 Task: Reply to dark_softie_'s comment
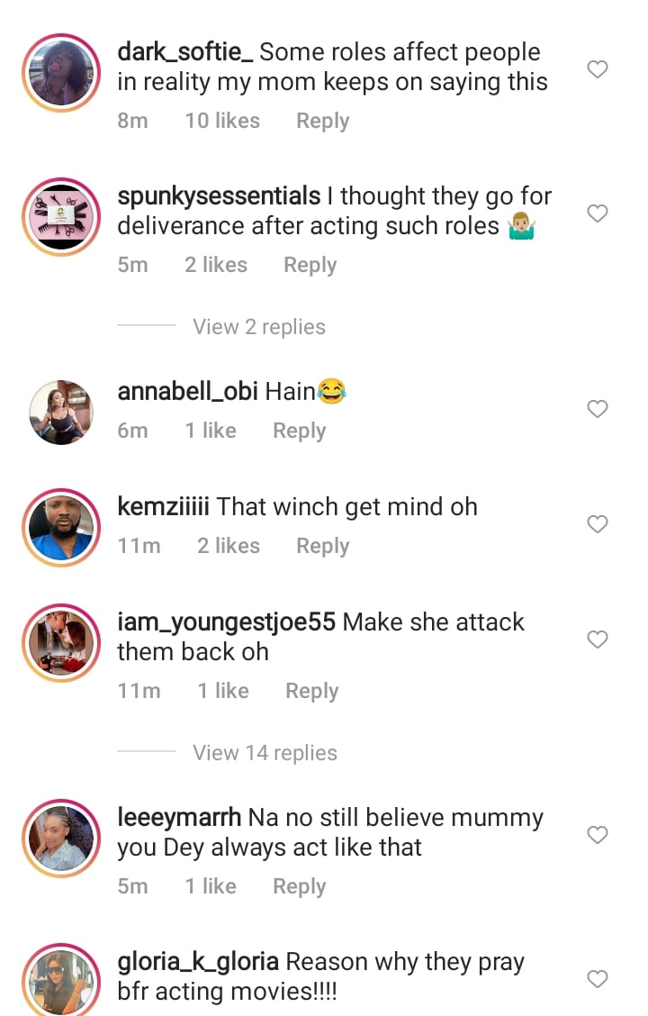322,121
